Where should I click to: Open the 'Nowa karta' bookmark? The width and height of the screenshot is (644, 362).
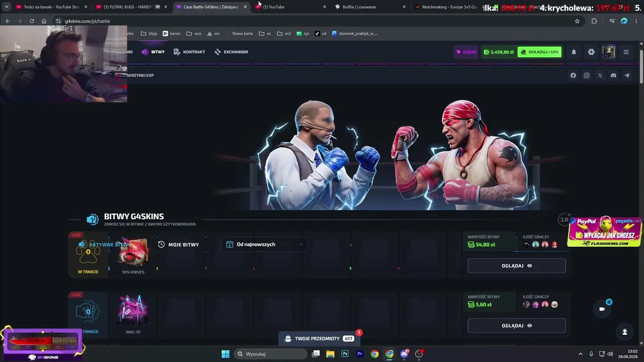(243, 34)
